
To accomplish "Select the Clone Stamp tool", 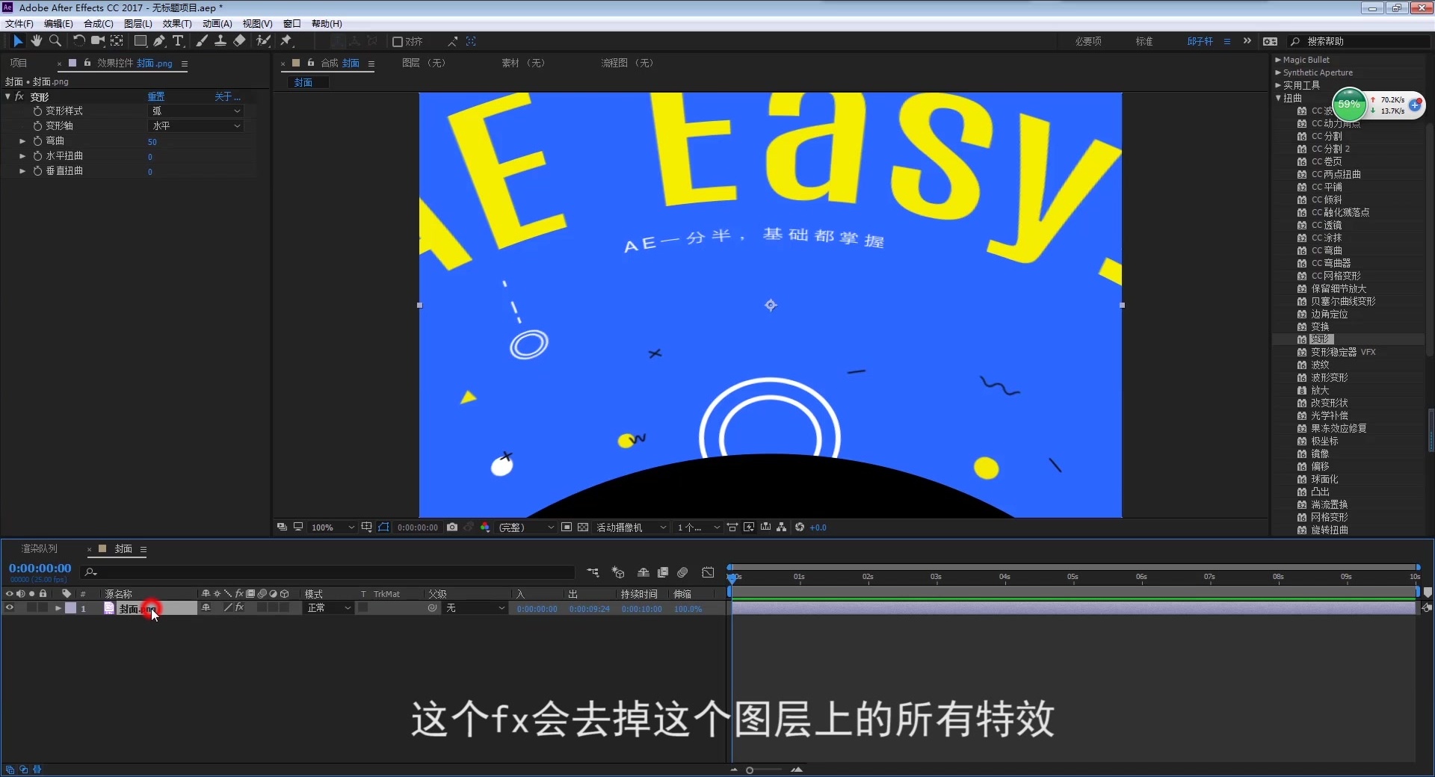I will [220, 41].
